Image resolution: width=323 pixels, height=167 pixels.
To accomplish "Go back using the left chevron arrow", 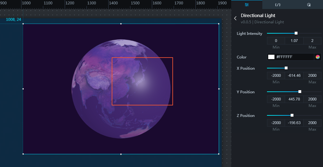I will point(235,18).
